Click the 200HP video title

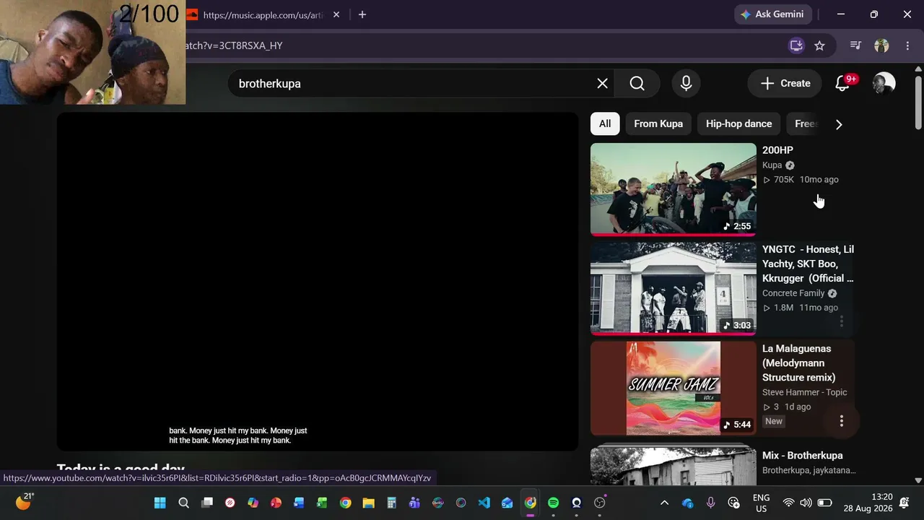point(777,150)
